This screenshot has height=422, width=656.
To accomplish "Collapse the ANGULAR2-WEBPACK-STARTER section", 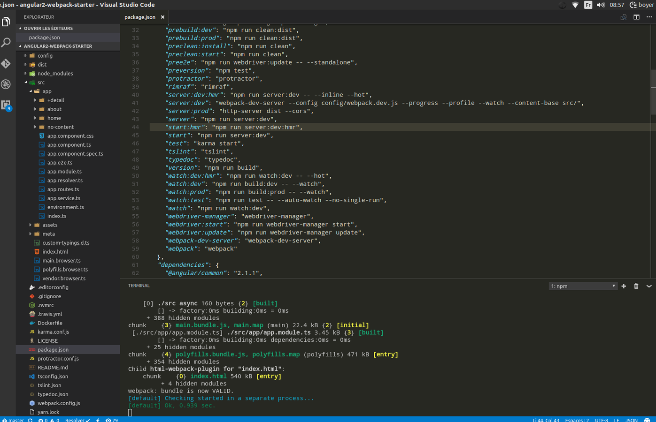I will tap(68, 46).
